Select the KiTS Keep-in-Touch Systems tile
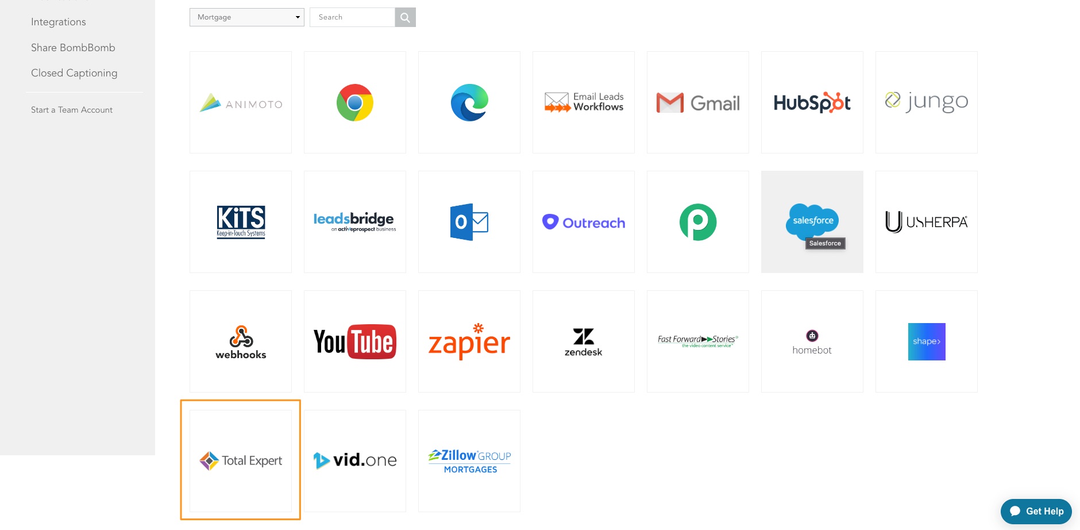This screenshot has width=1080, height=530. (x=241, y=222)
